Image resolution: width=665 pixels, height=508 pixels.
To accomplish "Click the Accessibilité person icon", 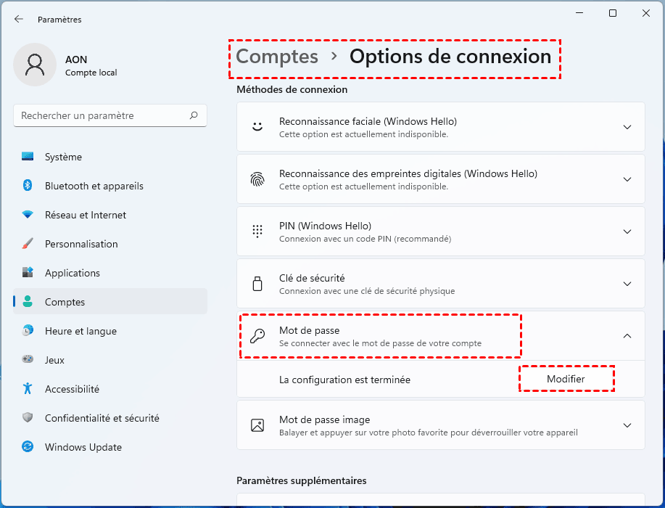I will [x=28, y=389].
